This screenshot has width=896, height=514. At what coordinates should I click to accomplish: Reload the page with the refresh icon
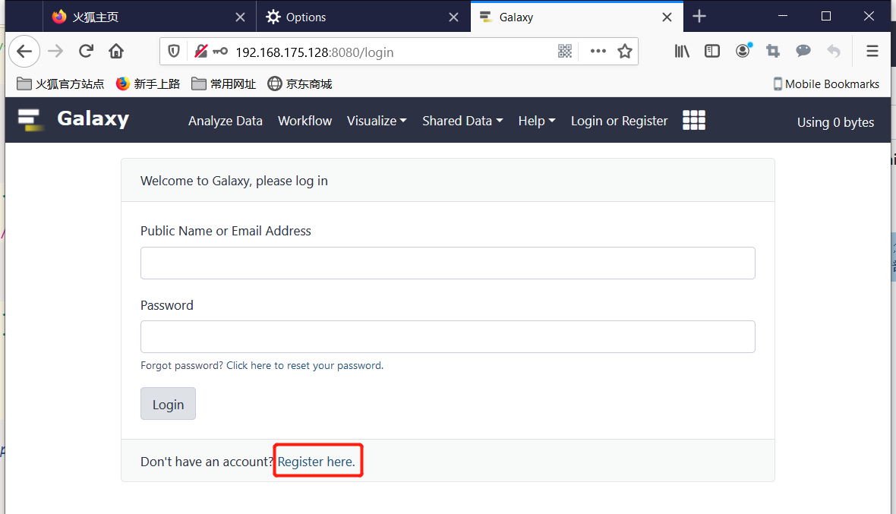[86, 51]
